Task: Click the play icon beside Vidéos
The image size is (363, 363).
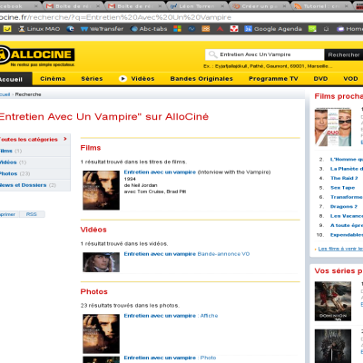Action: coord(123,79)
